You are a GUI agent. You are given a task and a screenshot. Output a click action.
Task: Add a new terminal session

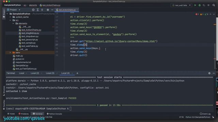[x=77, y=73]
